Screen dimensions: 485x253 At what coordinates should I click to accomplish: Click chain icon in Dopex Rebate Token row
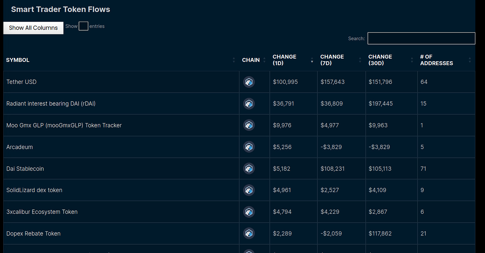click(x=249, y=233)
